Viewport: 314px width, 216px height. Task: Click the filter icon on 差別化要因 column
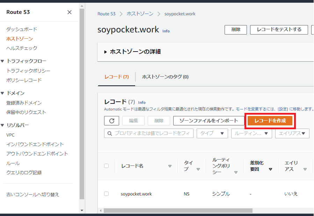coord(271,168)
